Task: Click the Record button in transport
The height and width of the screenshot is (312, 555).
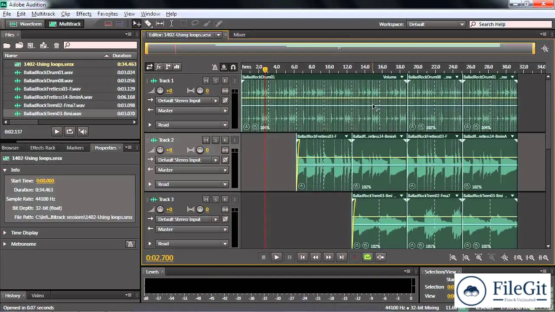Action: coord(354,257)
